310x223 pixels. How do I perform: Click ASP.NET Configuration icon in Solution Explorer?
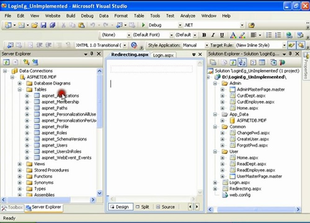(282, 63)
